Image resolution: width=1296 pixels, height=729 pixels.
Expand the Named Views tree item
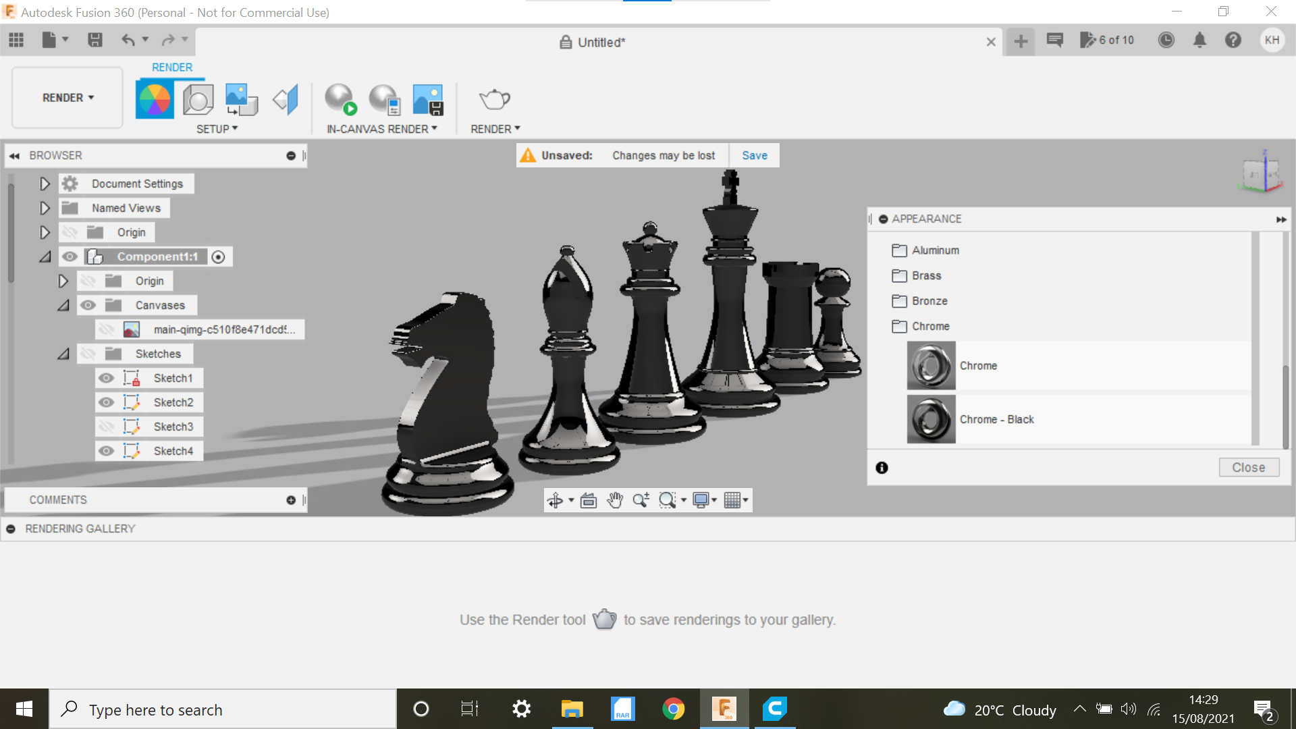45,208
